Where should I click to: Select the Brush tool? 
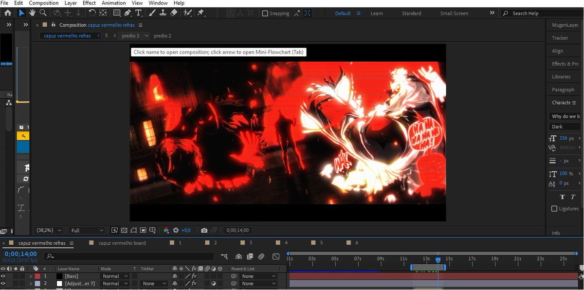coord(153,13)
